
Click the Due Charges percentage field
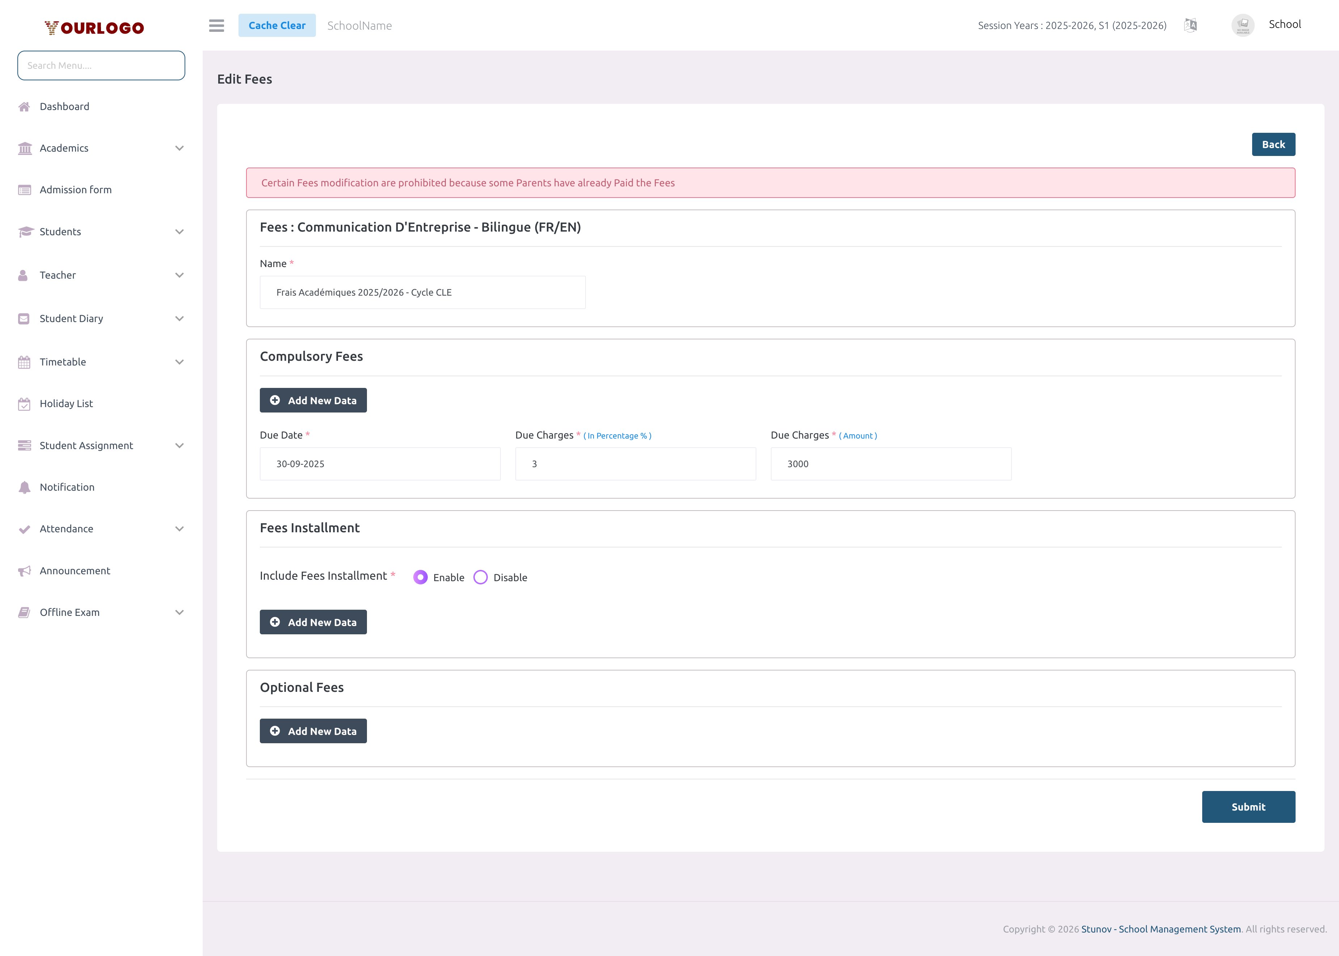(x=635, y=464)
